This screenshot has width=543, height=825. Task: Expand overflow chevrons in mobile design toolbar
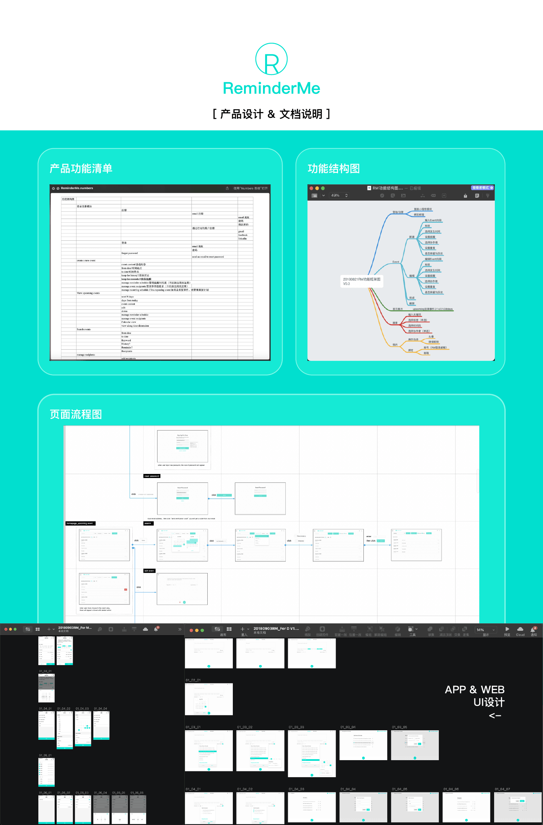click(x=180, y=629)
